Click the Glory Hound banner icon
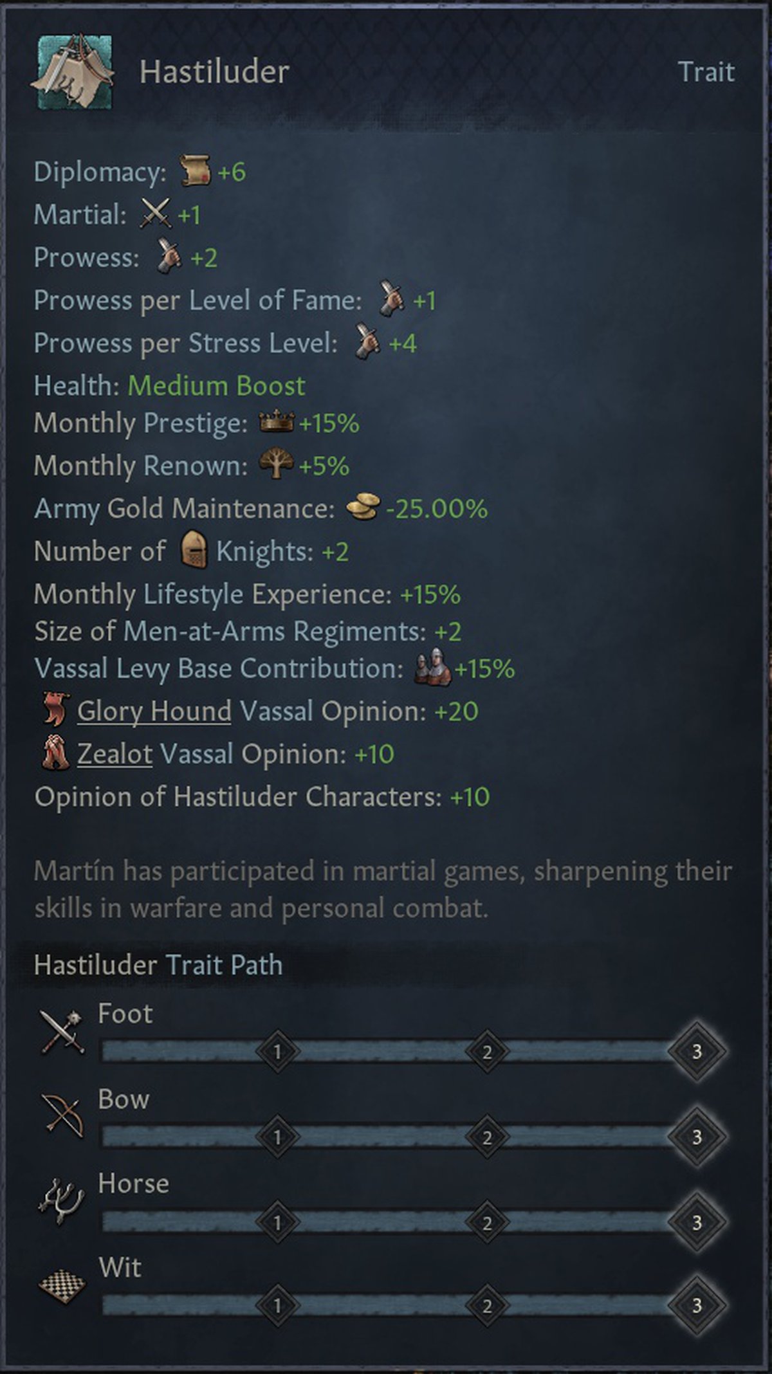 tap(55, 710)
